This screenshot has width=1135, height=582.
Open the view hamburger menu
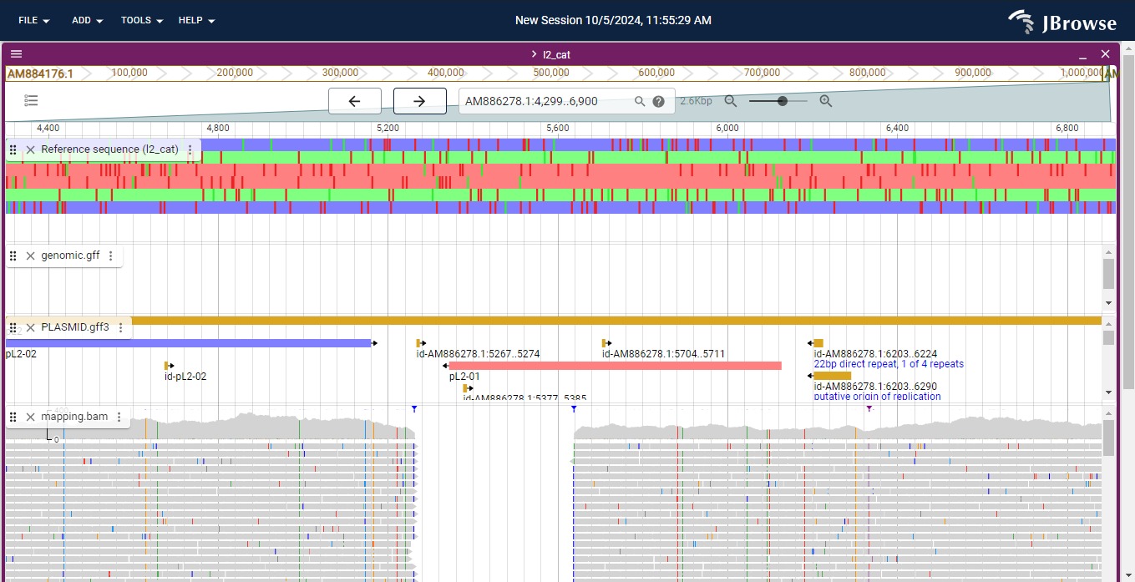tap(16, 54)
